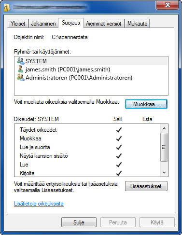Click the permissions list scroll up arrow

164,128
